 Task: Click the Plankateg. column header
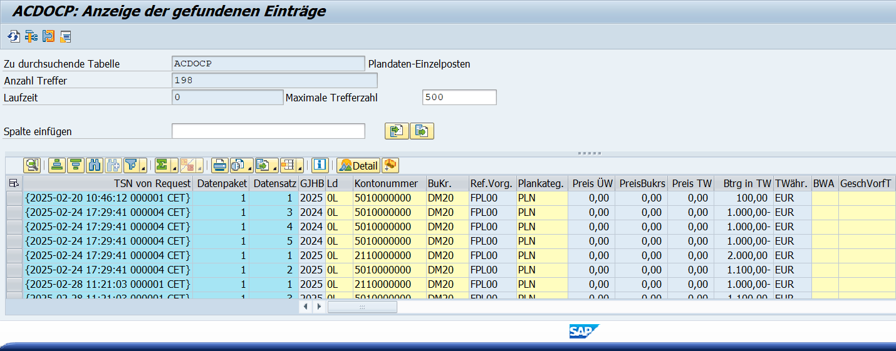coord(542,183)
